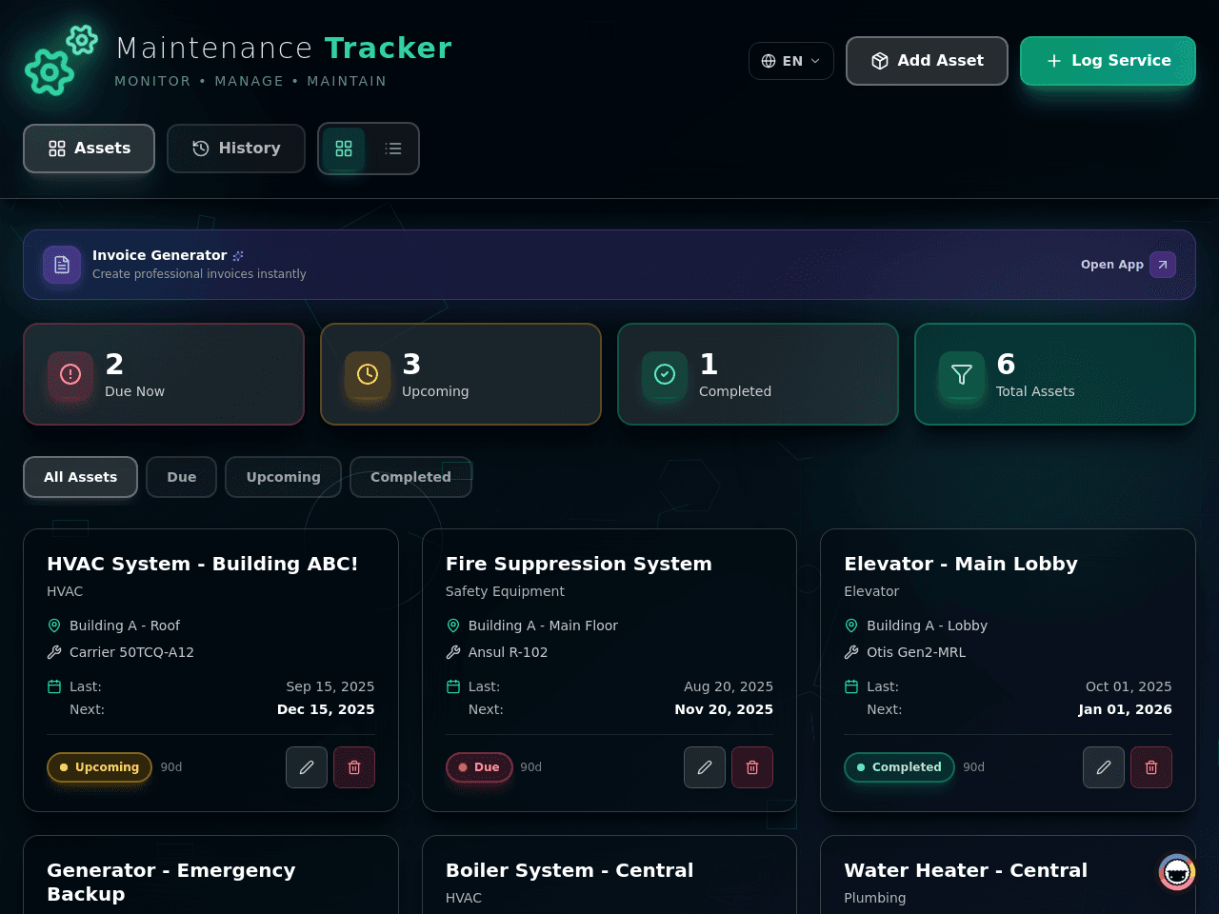This screenshot has width=1219, height=914.
Task: Click the Open App arrow icon
Action: (1163, 265)
